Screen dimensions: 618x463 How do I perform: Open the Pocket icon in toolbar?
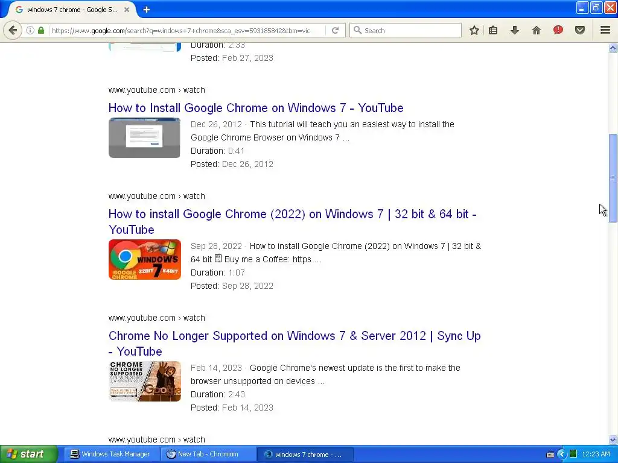tap(580, 30)
